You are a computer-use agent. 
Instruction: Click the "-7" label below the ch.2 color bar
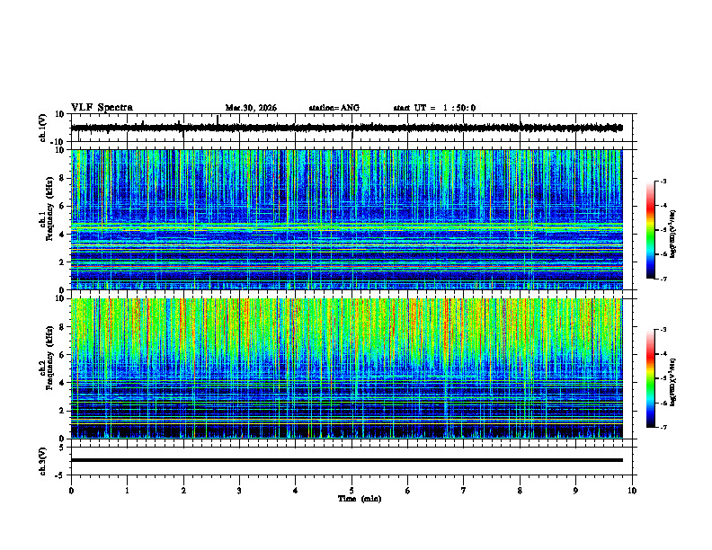click(x=663, y=428)
